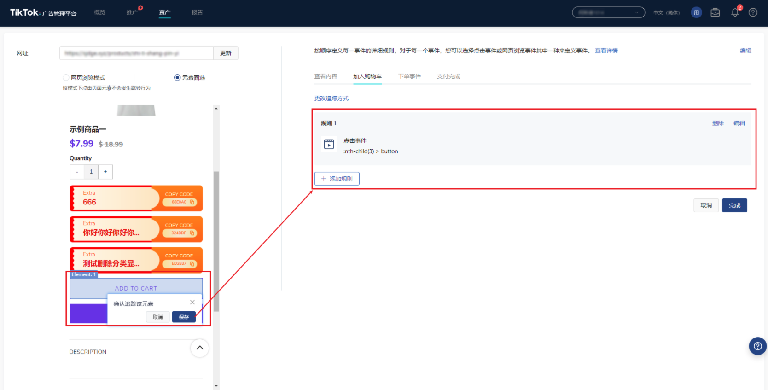
Task: Select the element selection radio button
Action: tap(177, 77)
